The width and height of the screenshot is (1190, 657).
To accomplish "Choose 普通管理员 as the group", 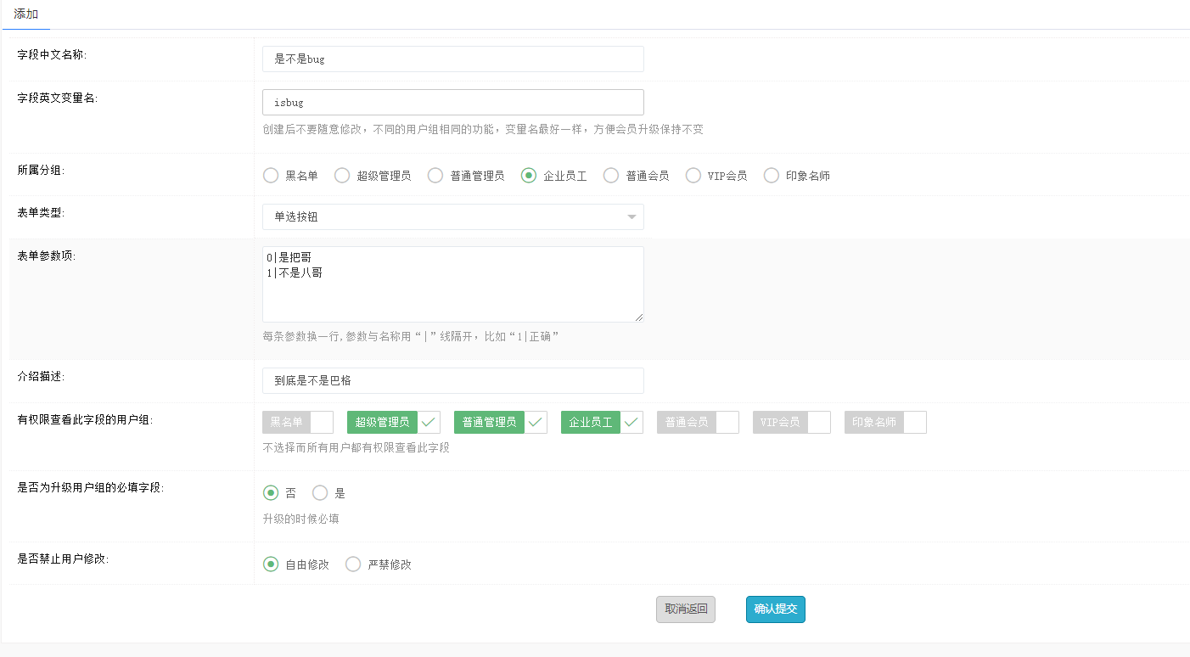I will pos(435,176).
